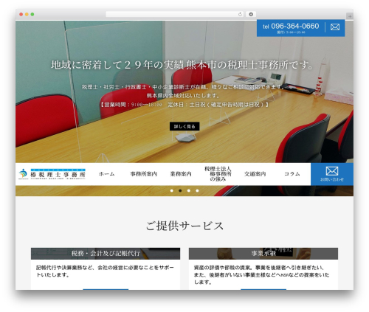369x312 pixels.
Task: Click the hero headline 地域に密着して29年の実績
Action: coord(182,65)
